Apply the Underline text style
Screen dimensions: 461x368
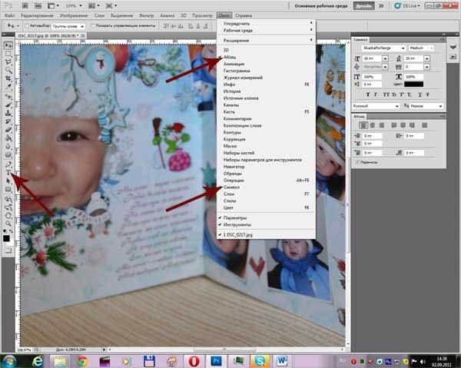pyautogui.click(x=420, y=94)
